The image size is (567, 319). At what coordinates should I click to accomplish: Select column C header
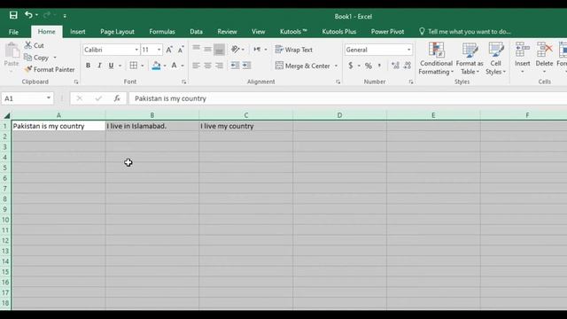coord(246,115)
